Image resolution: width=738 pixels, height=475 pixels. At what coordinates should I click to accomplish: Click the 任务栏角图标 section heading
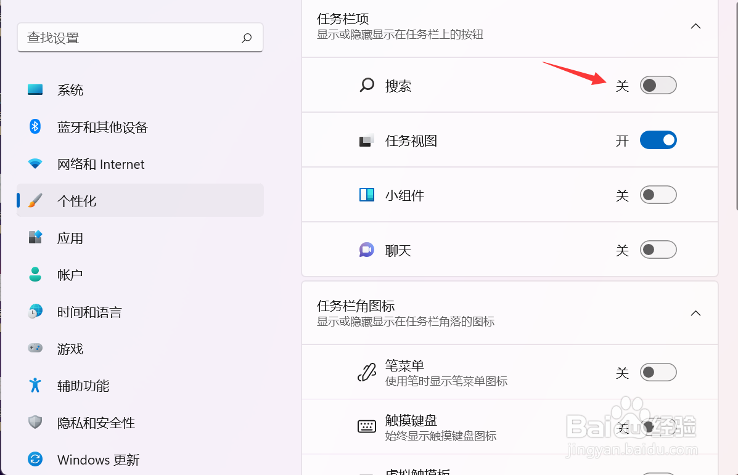356,306
